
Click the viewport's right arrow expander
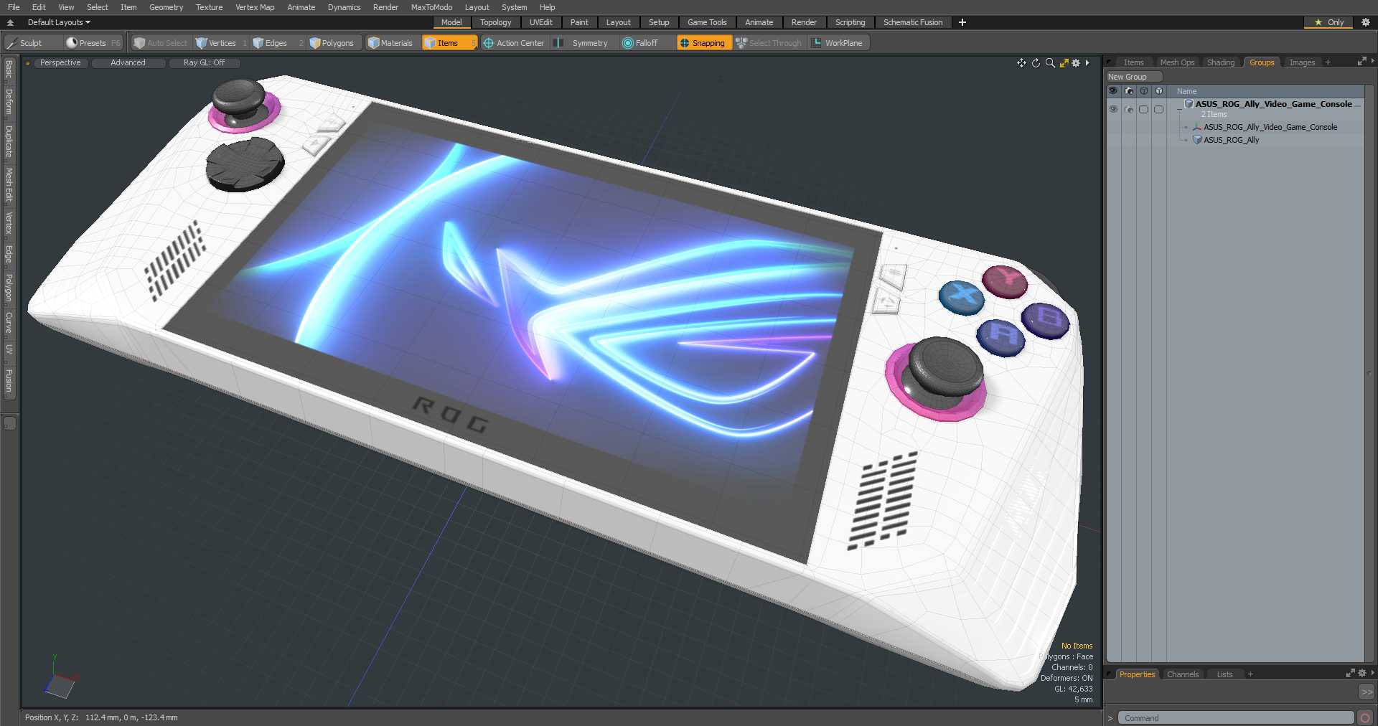pyautogui.click(x=1087, y=63)
